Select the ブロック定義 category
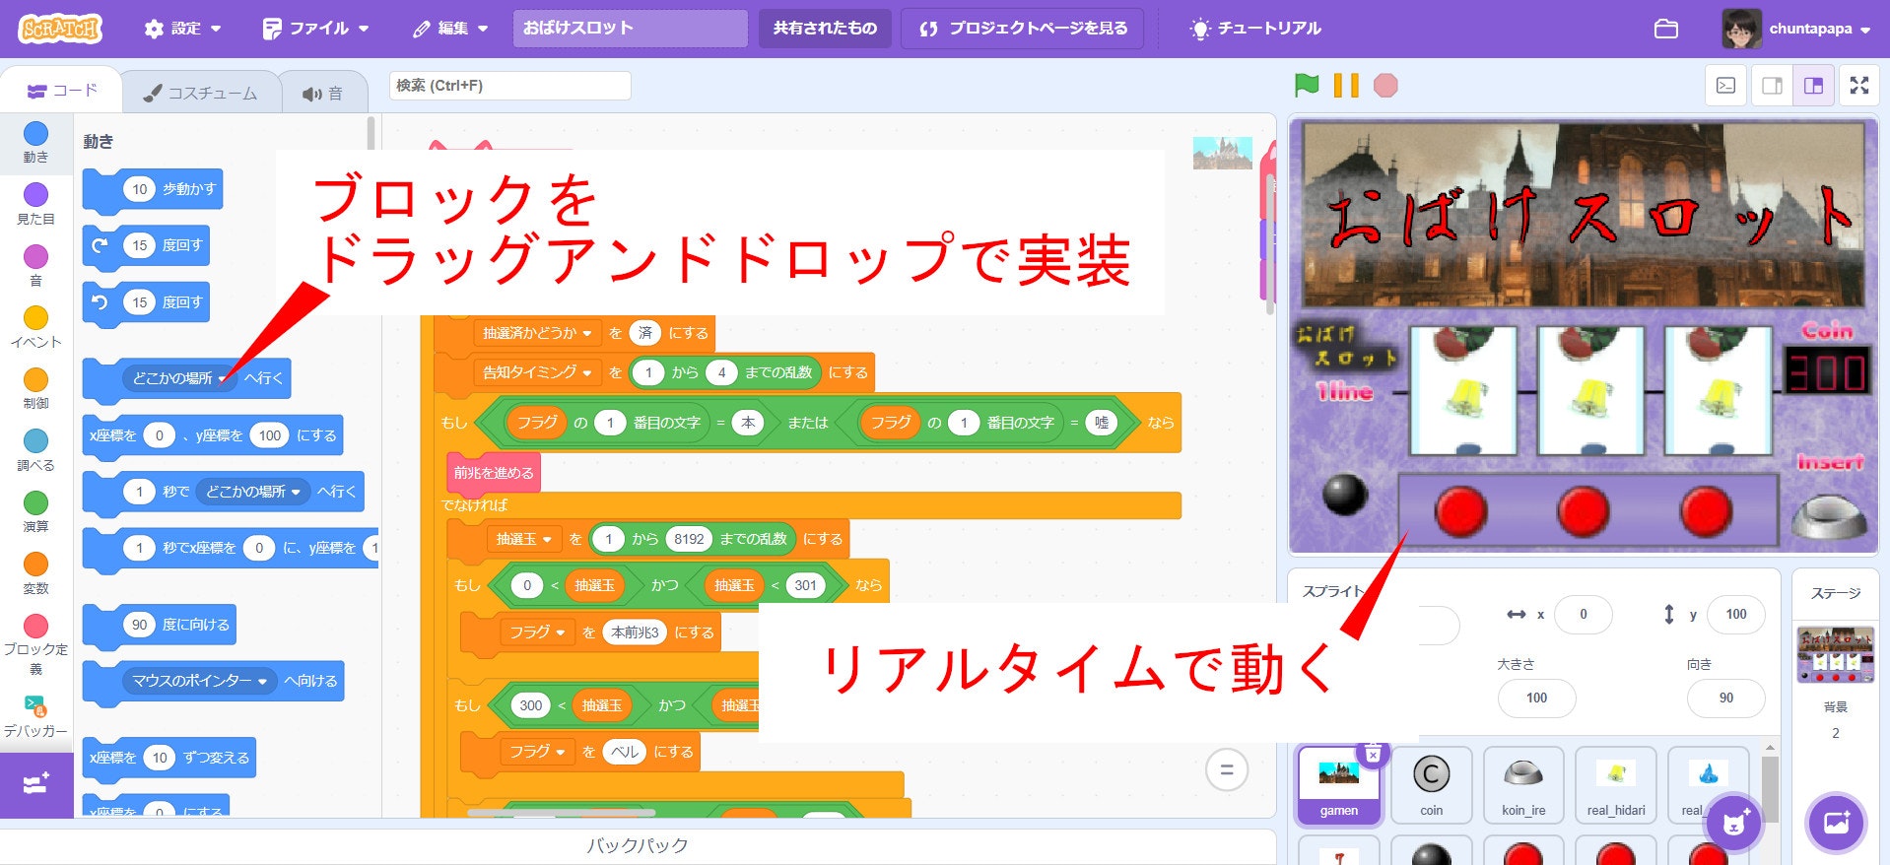 [35, 644]
